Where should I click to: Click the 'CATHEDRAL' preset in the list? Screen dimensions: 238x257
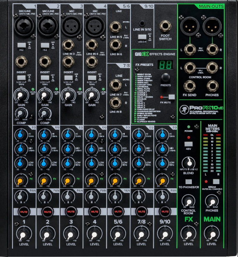point(143,87)
